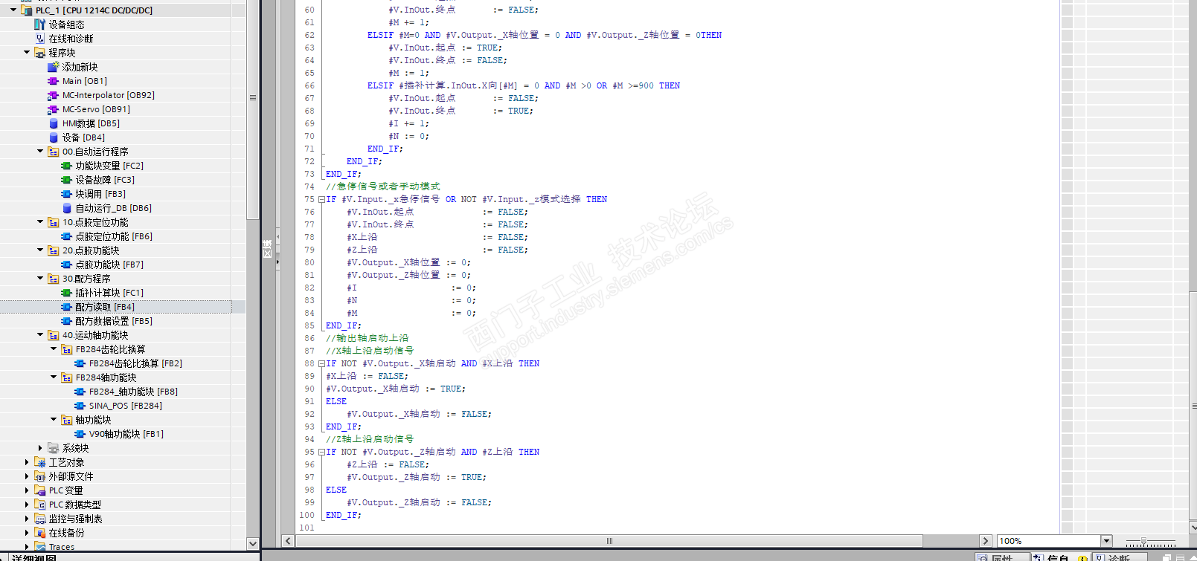Screen dimensions: 1197x561
Task: Click the 点胶功能块 [FB7] block icon
Action: pyautogui.click(x=67, y=265)
